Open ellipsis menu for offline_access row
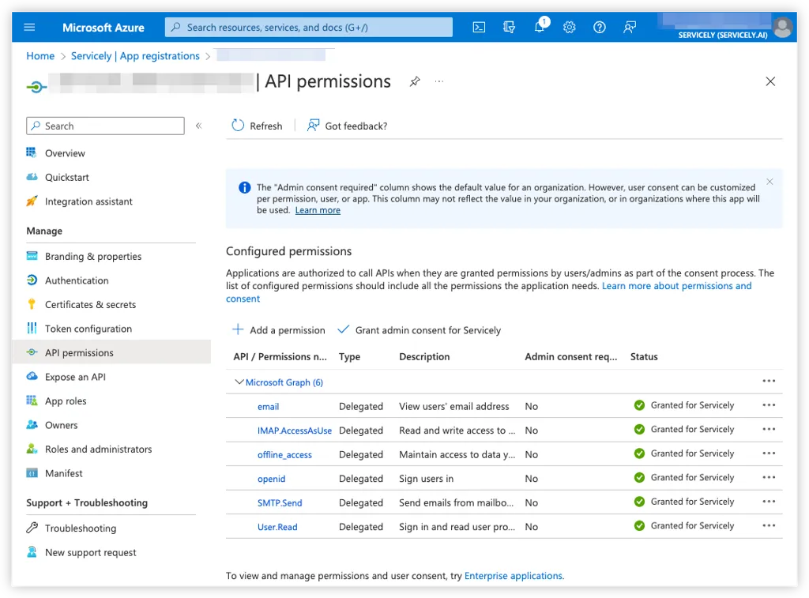809x598 pixels. pyautogui.click(x=769, y=453)
